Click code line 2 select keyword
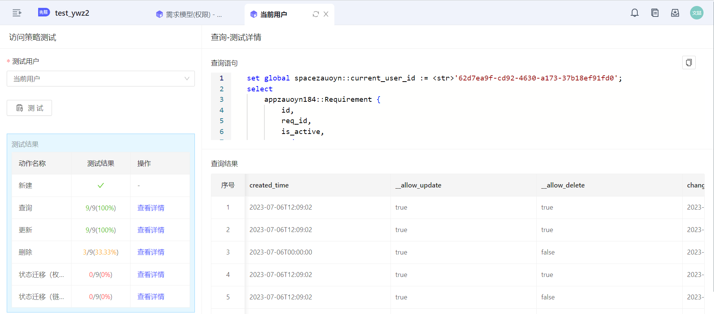 (x=260, y=89)
